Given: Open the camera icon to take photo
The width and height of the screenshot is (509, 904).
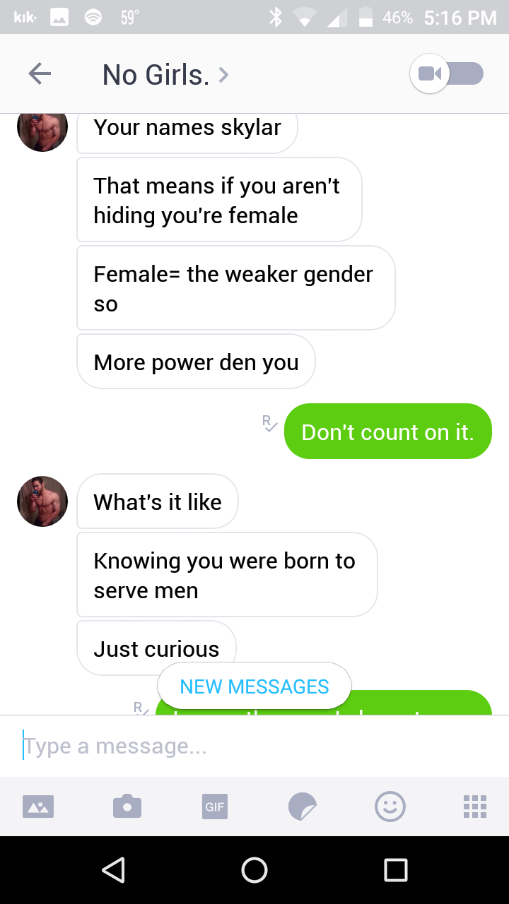Looking at the screenshot, I should point(127,806).
